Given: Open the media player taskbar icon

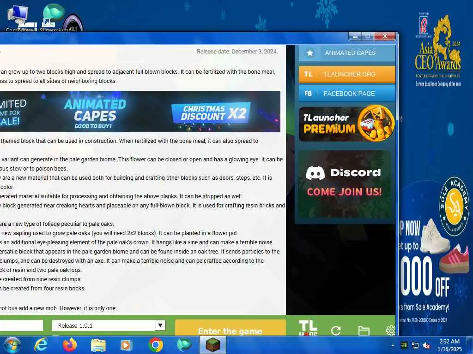Looking at the screenshot, I should pyautogui.click(x=127, y=345).
